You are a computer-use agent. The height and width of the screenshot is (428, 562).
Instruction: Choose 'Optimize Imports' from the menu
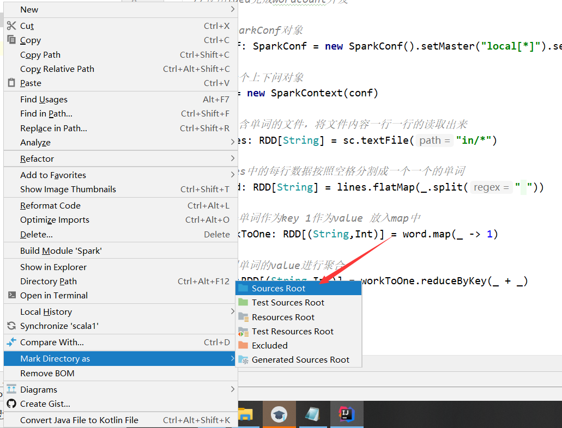tap(53, 219)
